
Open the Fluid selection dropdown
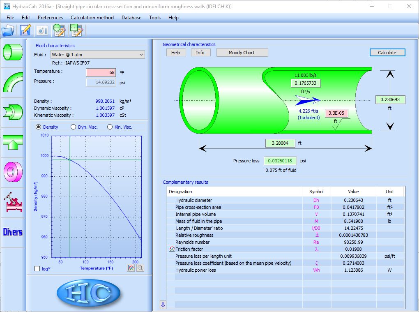[x=97, y=55]
